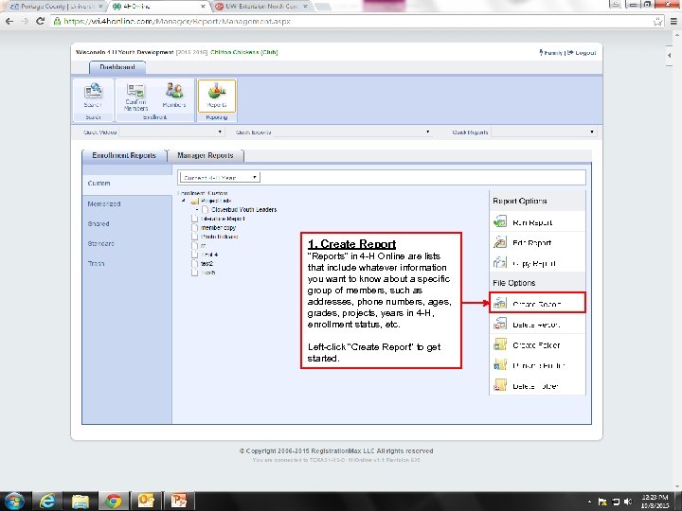Collapse the side panel arrow at browser edge
This screenshot has width=682, height=511.
[x=670, y=55]
